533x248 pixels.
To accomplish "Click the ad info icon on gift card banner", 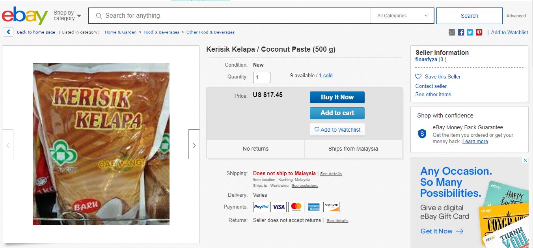I will pyautogui.click(x=525, y=160).
